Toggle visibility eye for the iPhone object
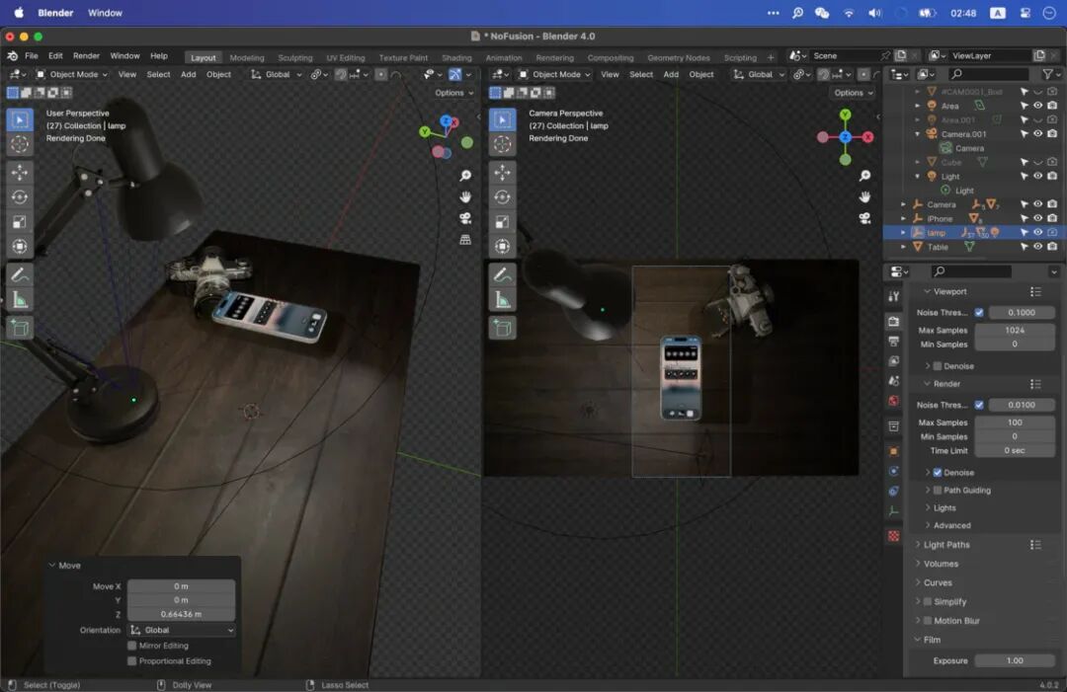This screenshot has width=1067, height=692. (1037, 218)
